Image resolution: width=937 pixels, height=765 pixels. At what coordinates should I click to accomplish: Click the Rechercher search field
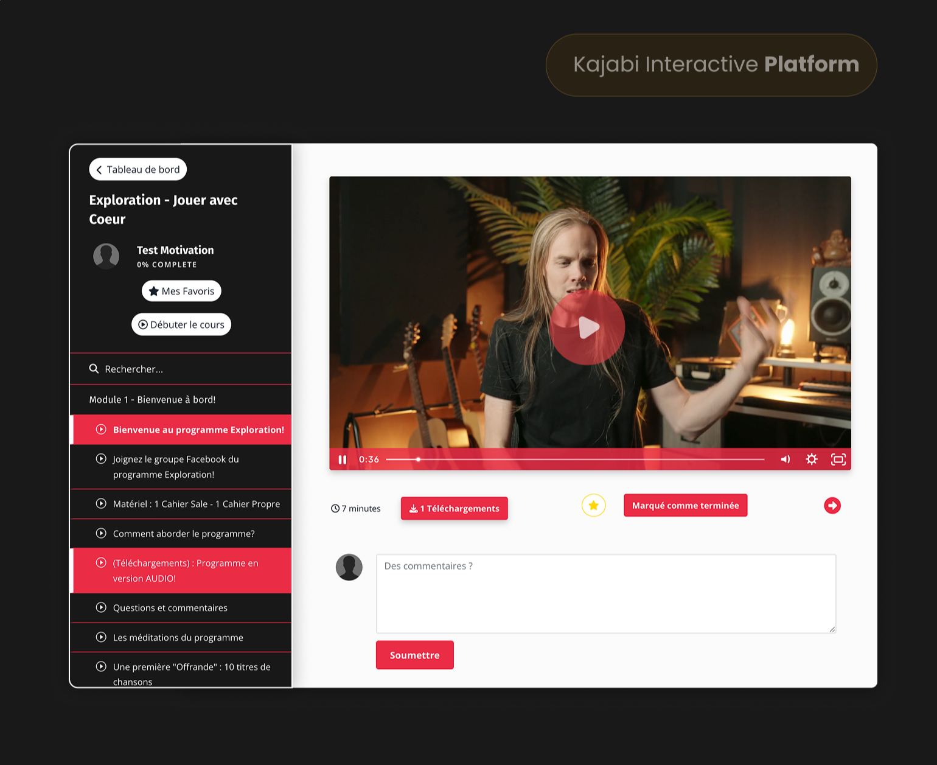point(181,369)
